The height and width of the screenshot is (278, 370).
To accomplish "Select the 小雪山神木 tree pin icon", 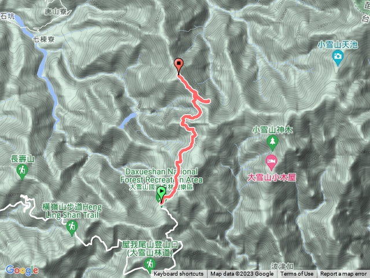I will (x=272, y=143).
